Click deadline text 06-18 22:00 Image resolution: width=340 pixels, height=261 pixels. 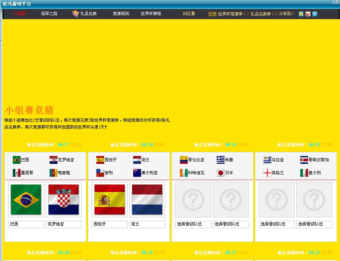point(153,145)
